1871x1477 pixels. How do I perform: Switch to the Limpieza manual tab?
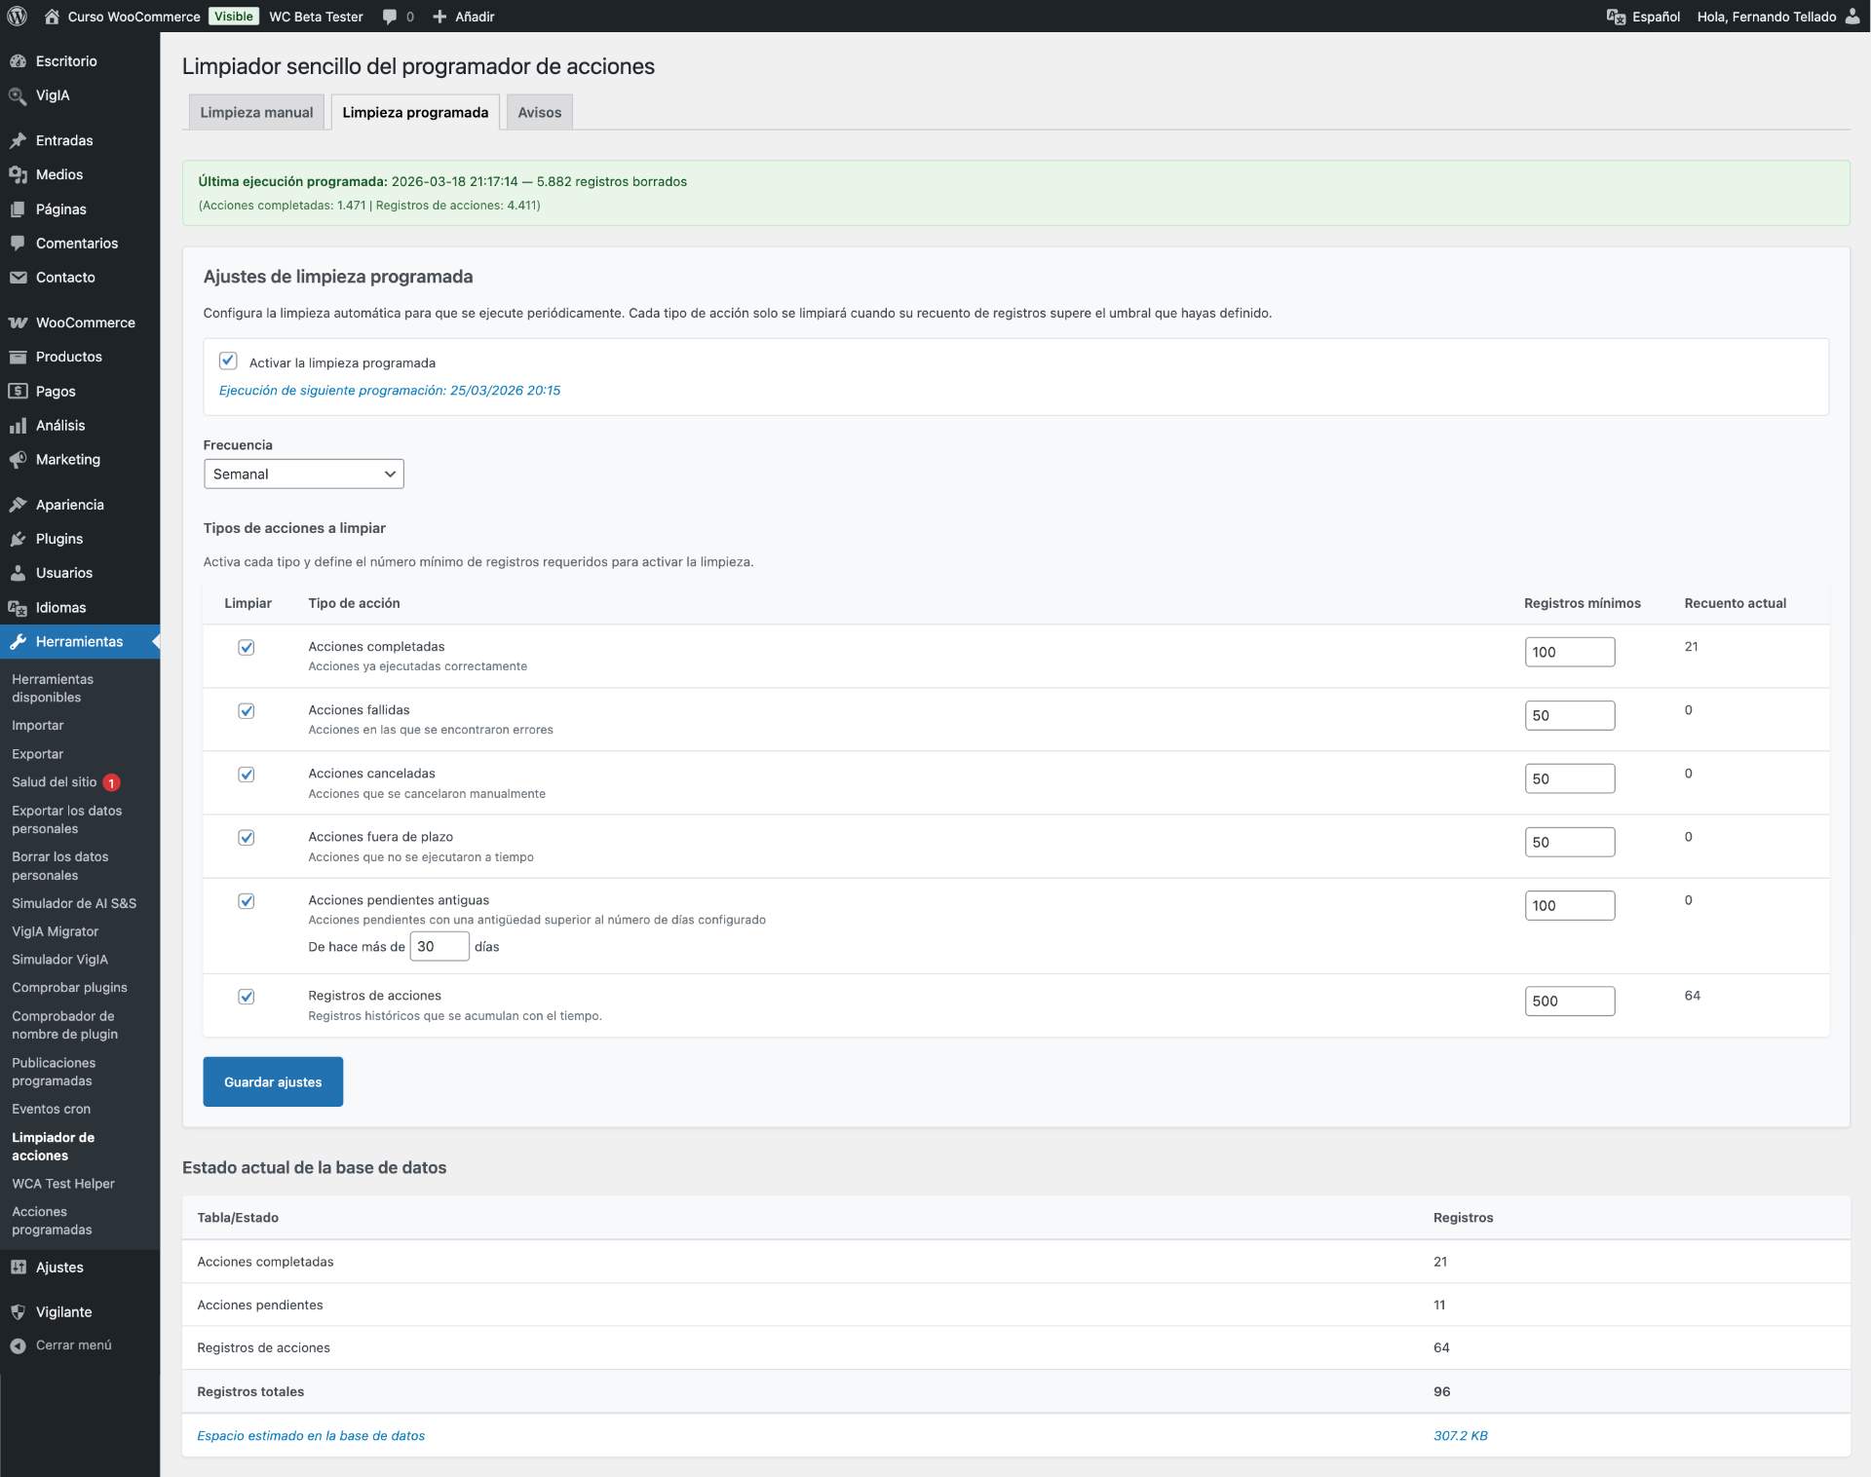[256, 112]
